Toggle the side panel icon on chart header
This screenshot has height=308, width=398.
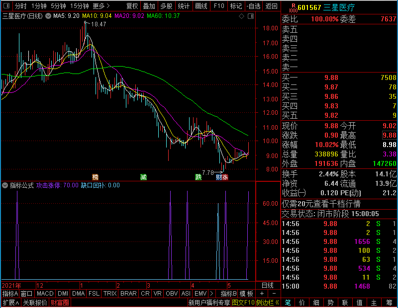tap(251, 16)
